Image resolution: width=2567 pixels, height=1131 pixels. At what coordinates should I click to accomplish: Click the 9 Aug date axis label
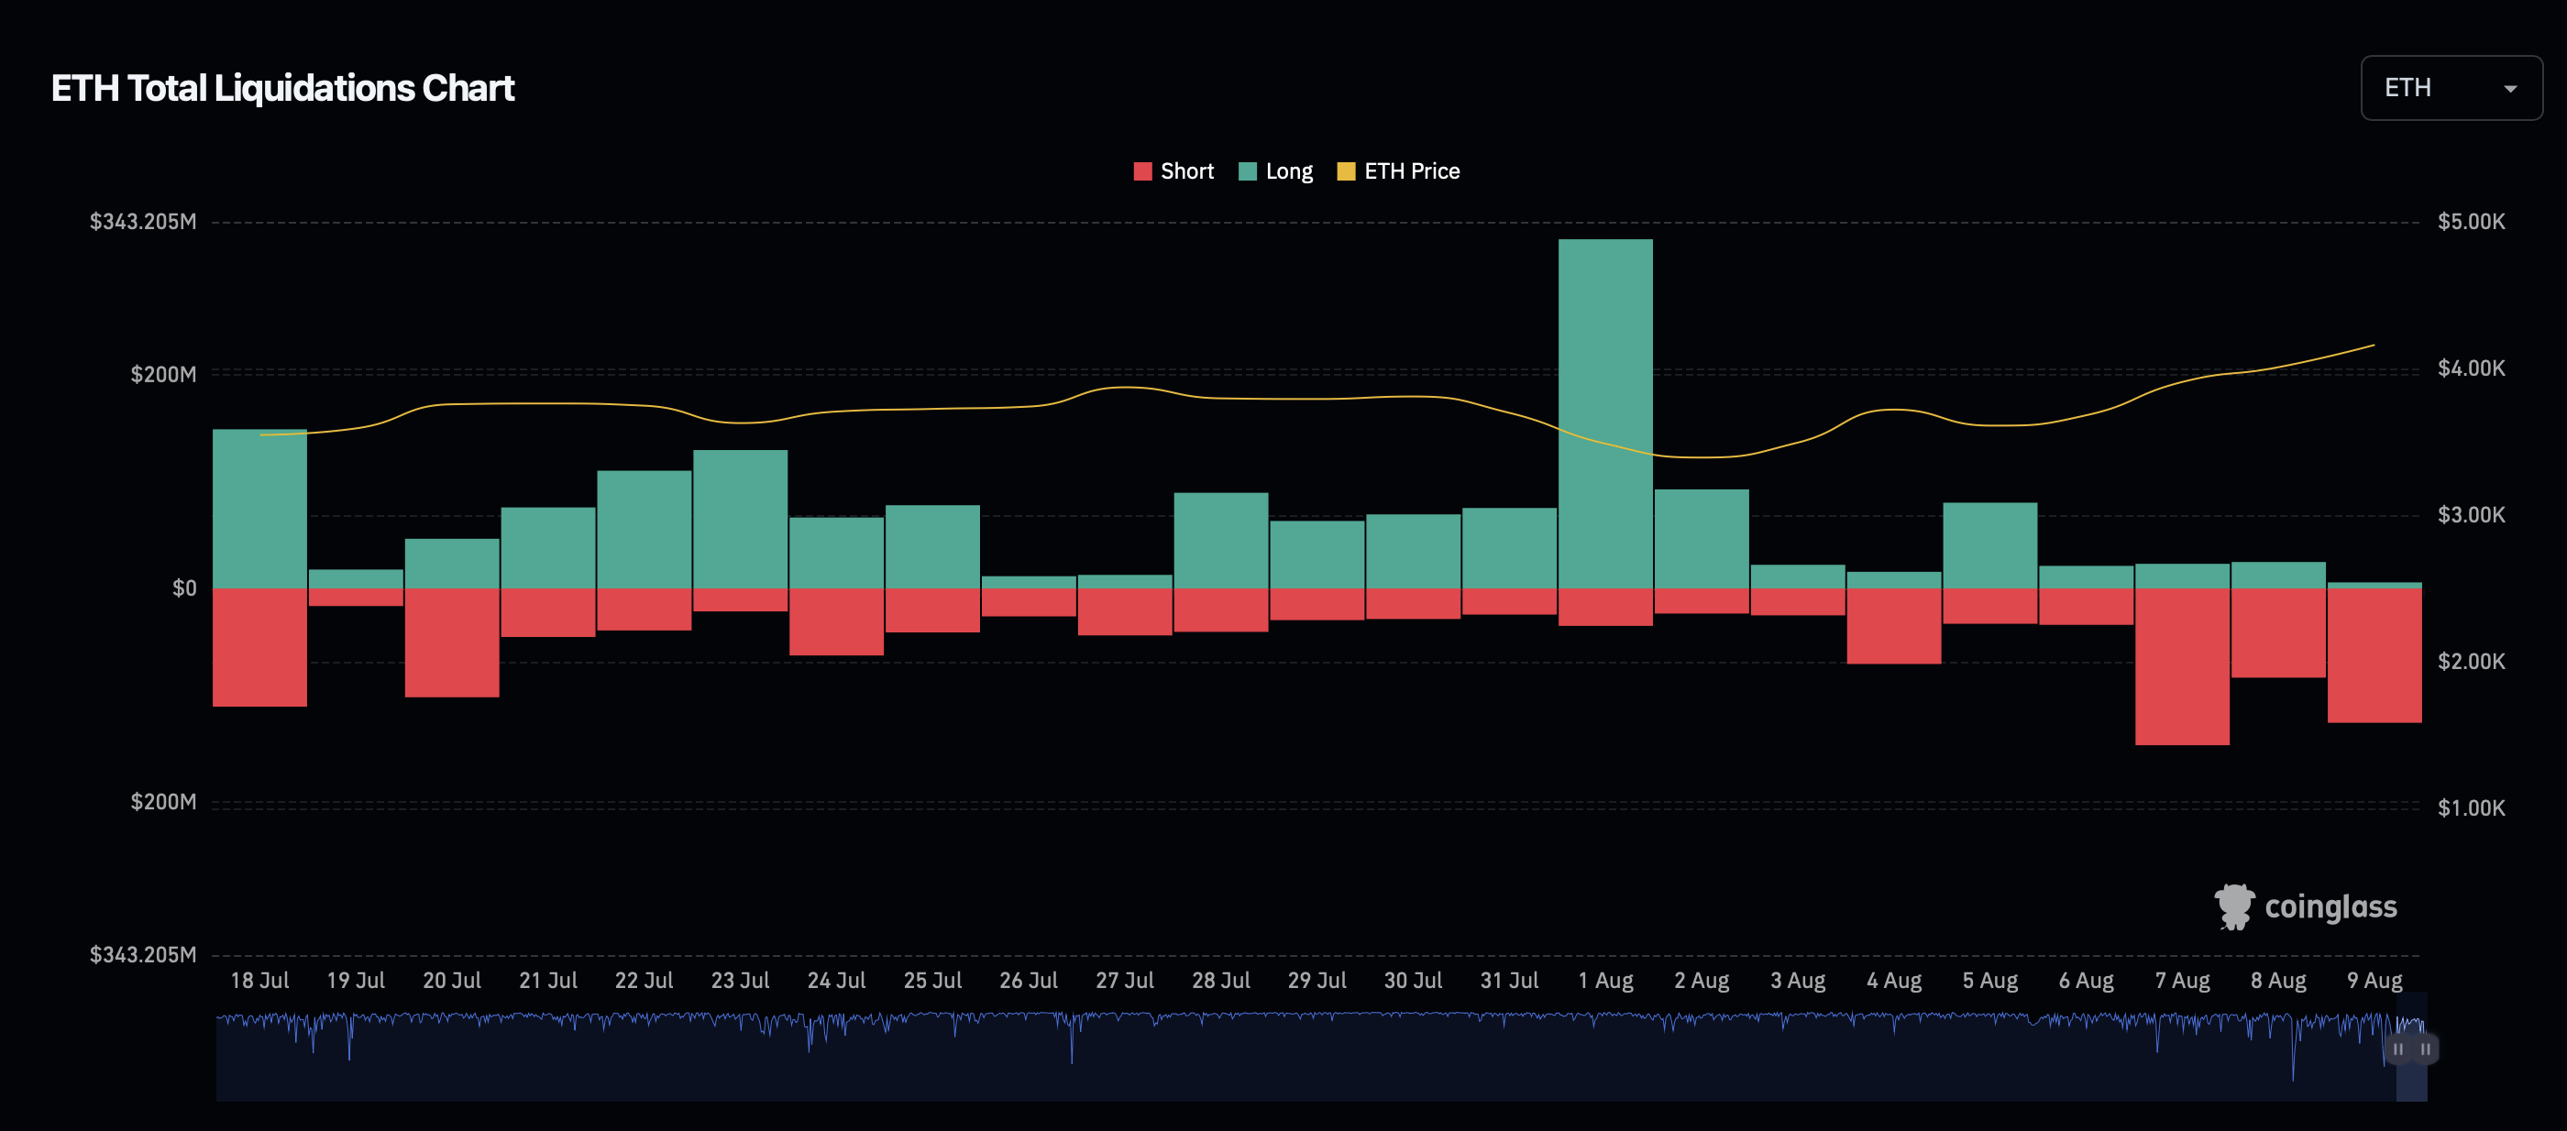(x=2374, y=981)
